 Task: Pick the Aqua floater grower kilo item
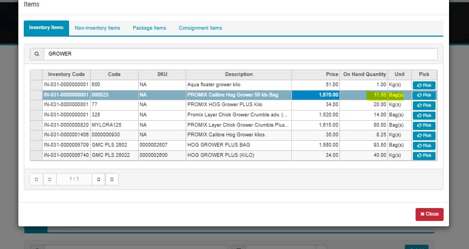point(424,85)
